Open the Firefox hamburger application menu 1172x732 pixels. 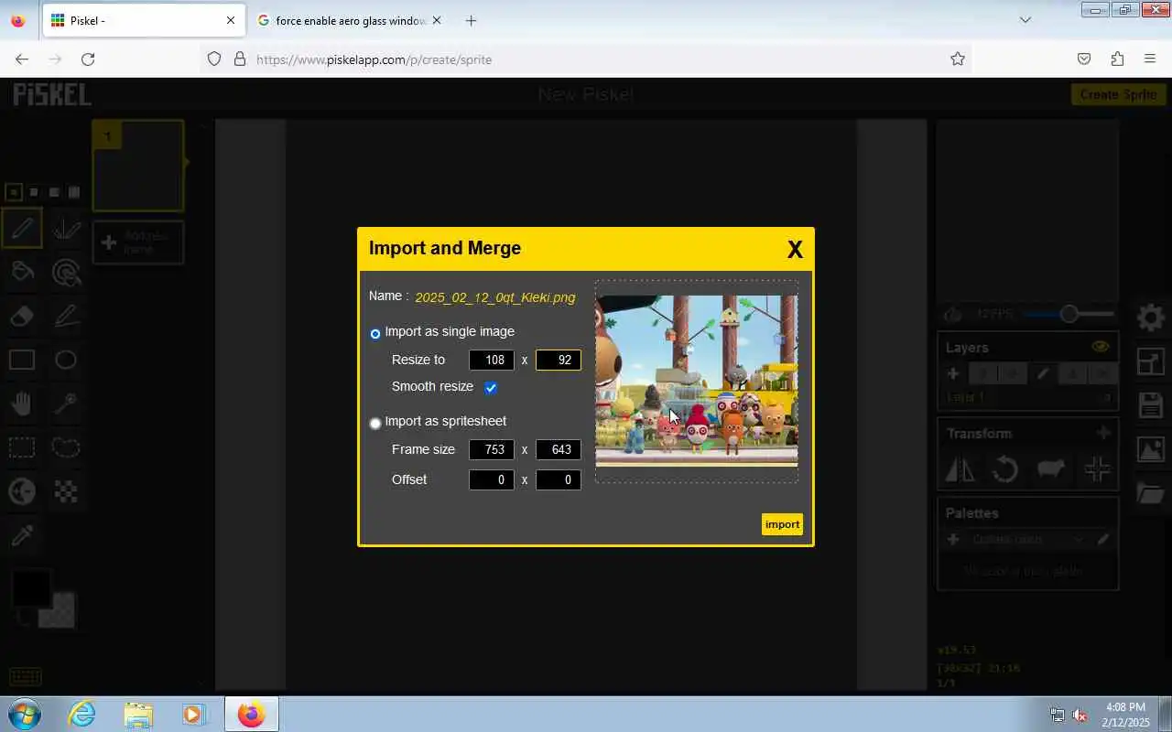click(x=1150, y=59)
